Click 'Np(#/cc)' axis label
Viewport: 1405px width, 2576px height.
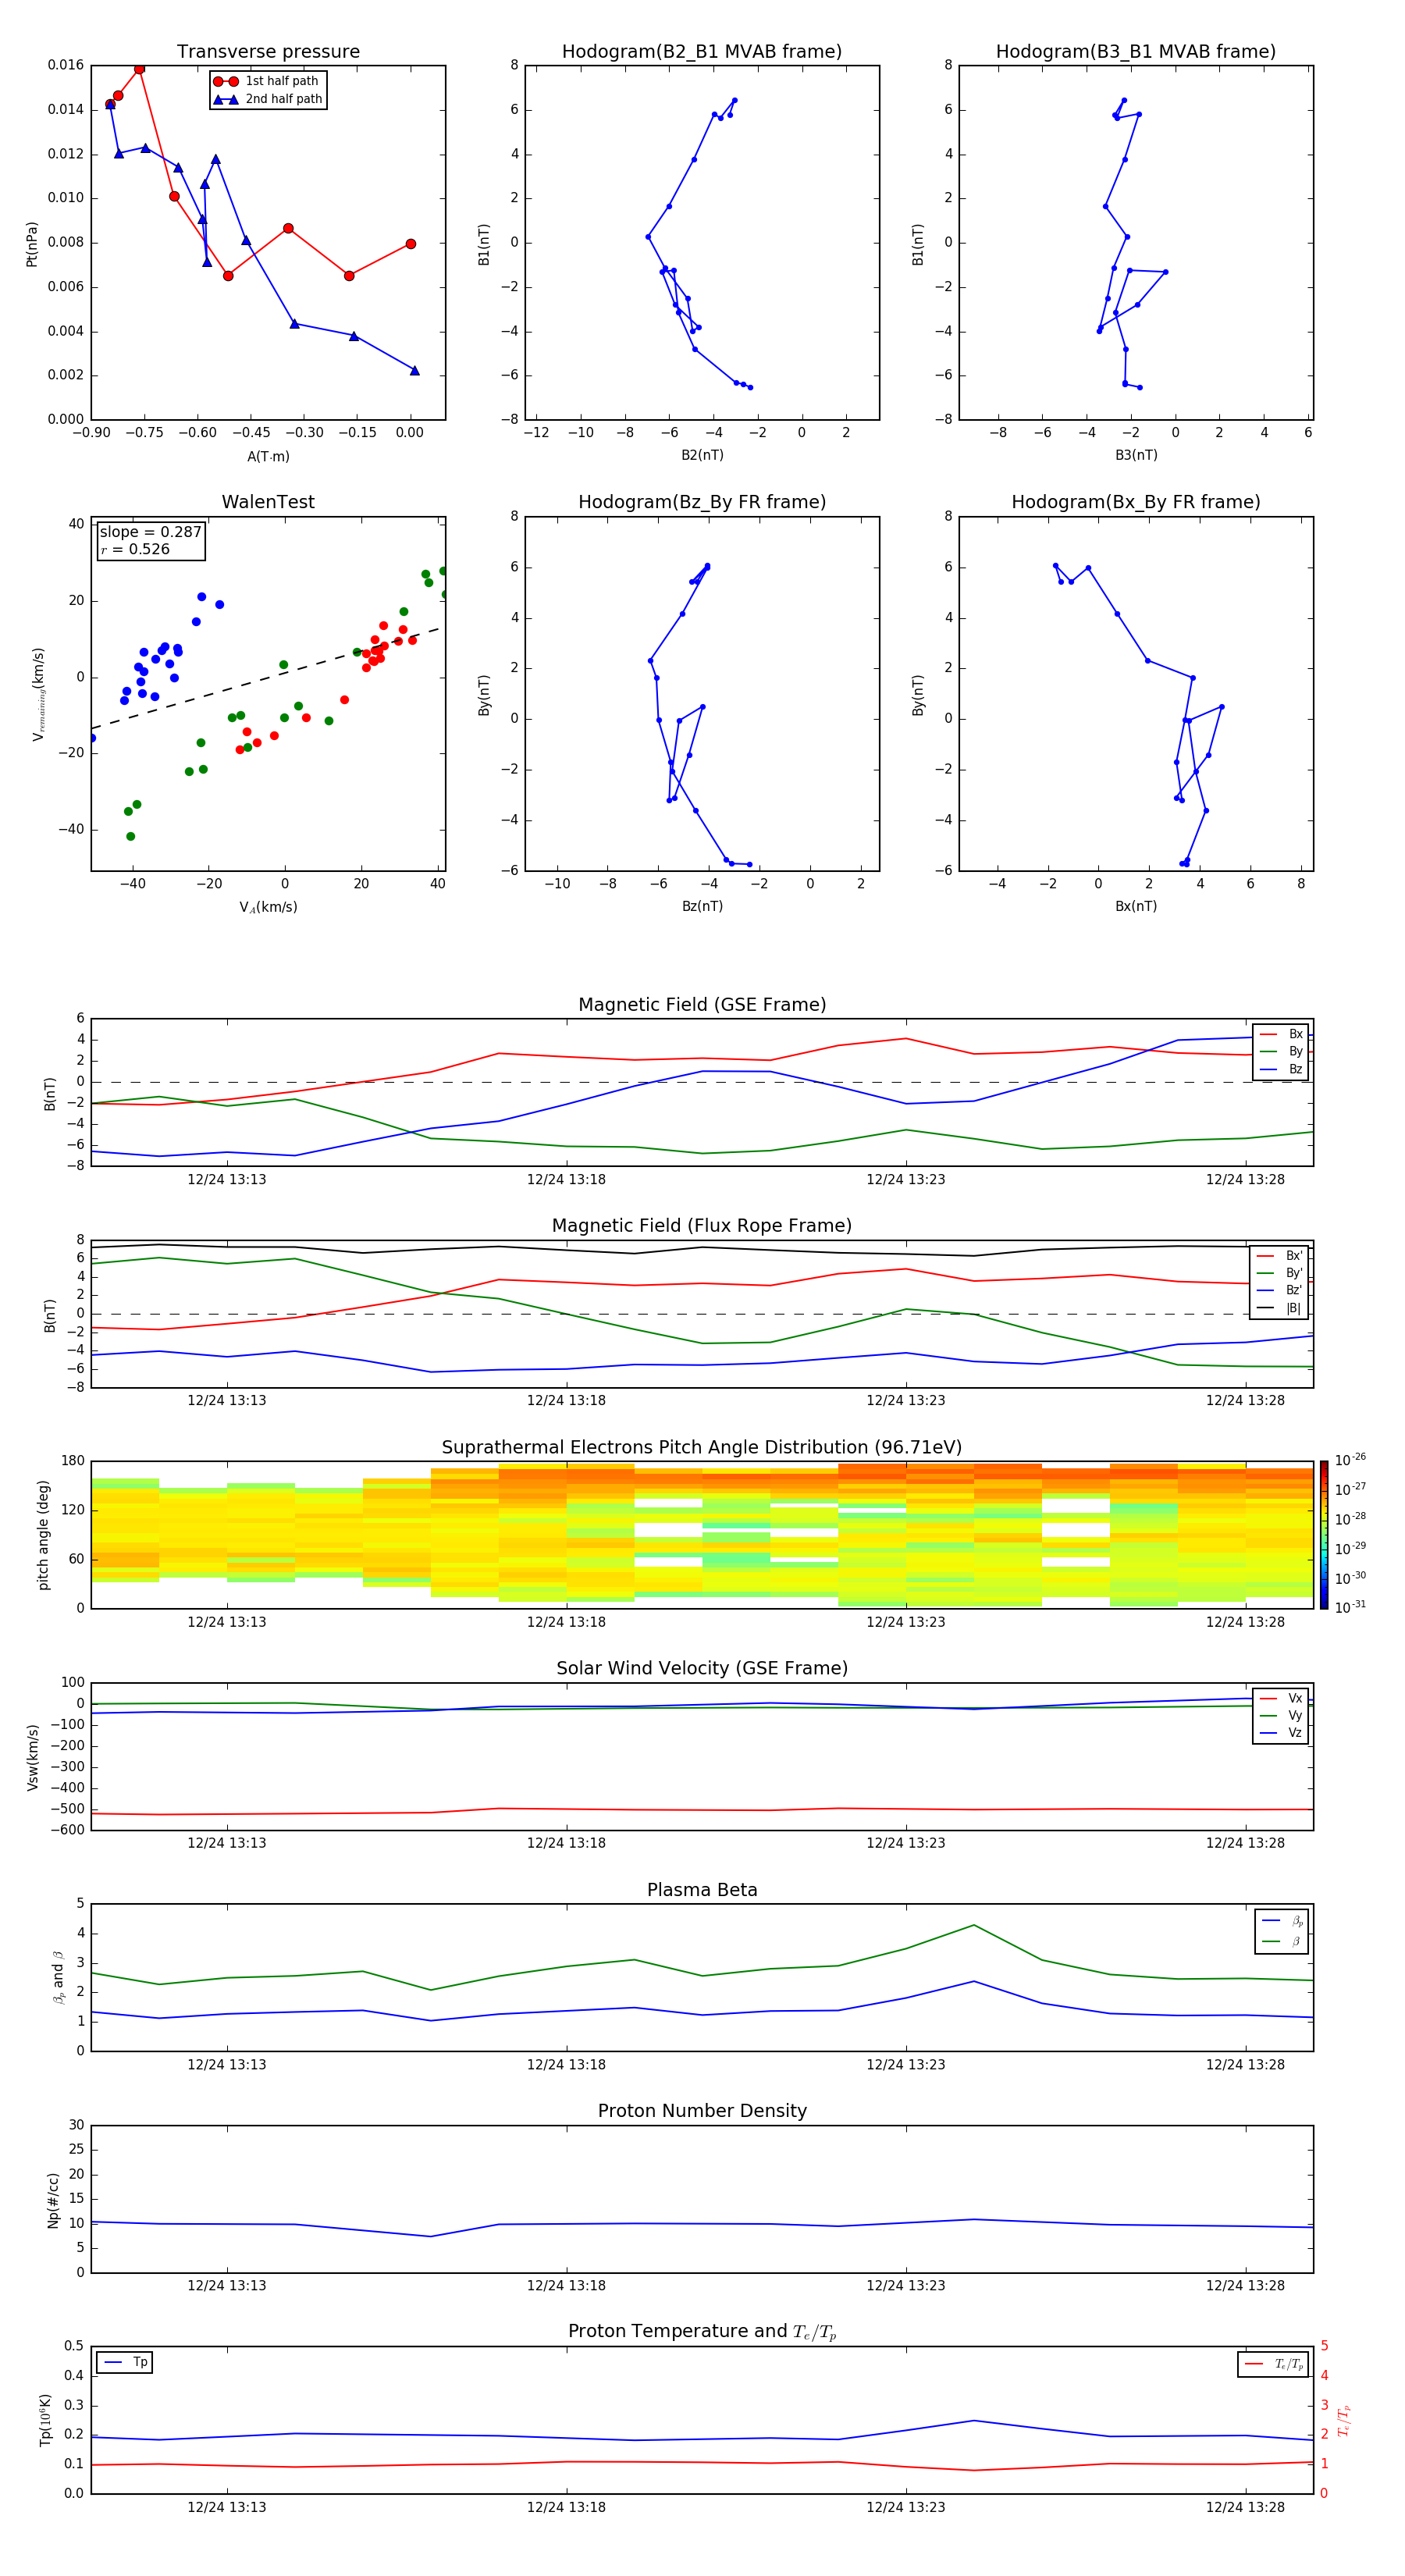coord(53,2200)
